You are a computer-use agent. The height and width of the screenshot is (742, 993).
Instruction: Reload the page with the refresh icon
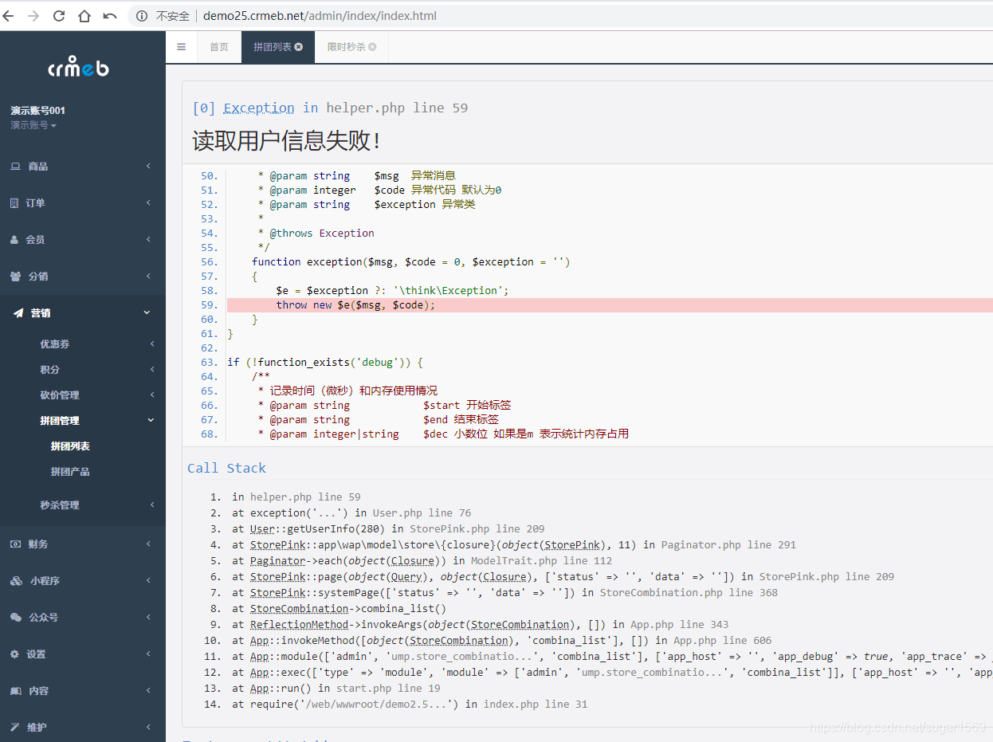[59, 16]
